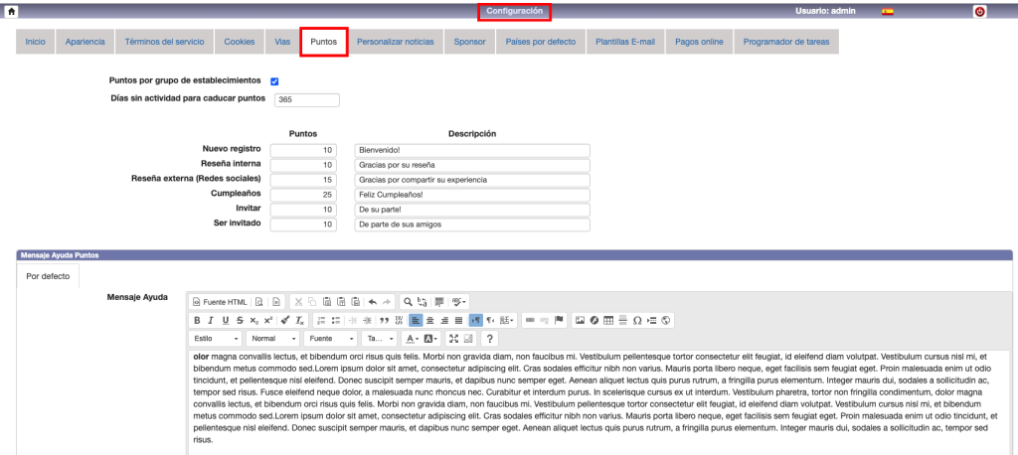Image resolution: width=1018 pixels, height=455 pixels.
Task: Select the Spanish flag language link
Action: click(x=888, y=11)
